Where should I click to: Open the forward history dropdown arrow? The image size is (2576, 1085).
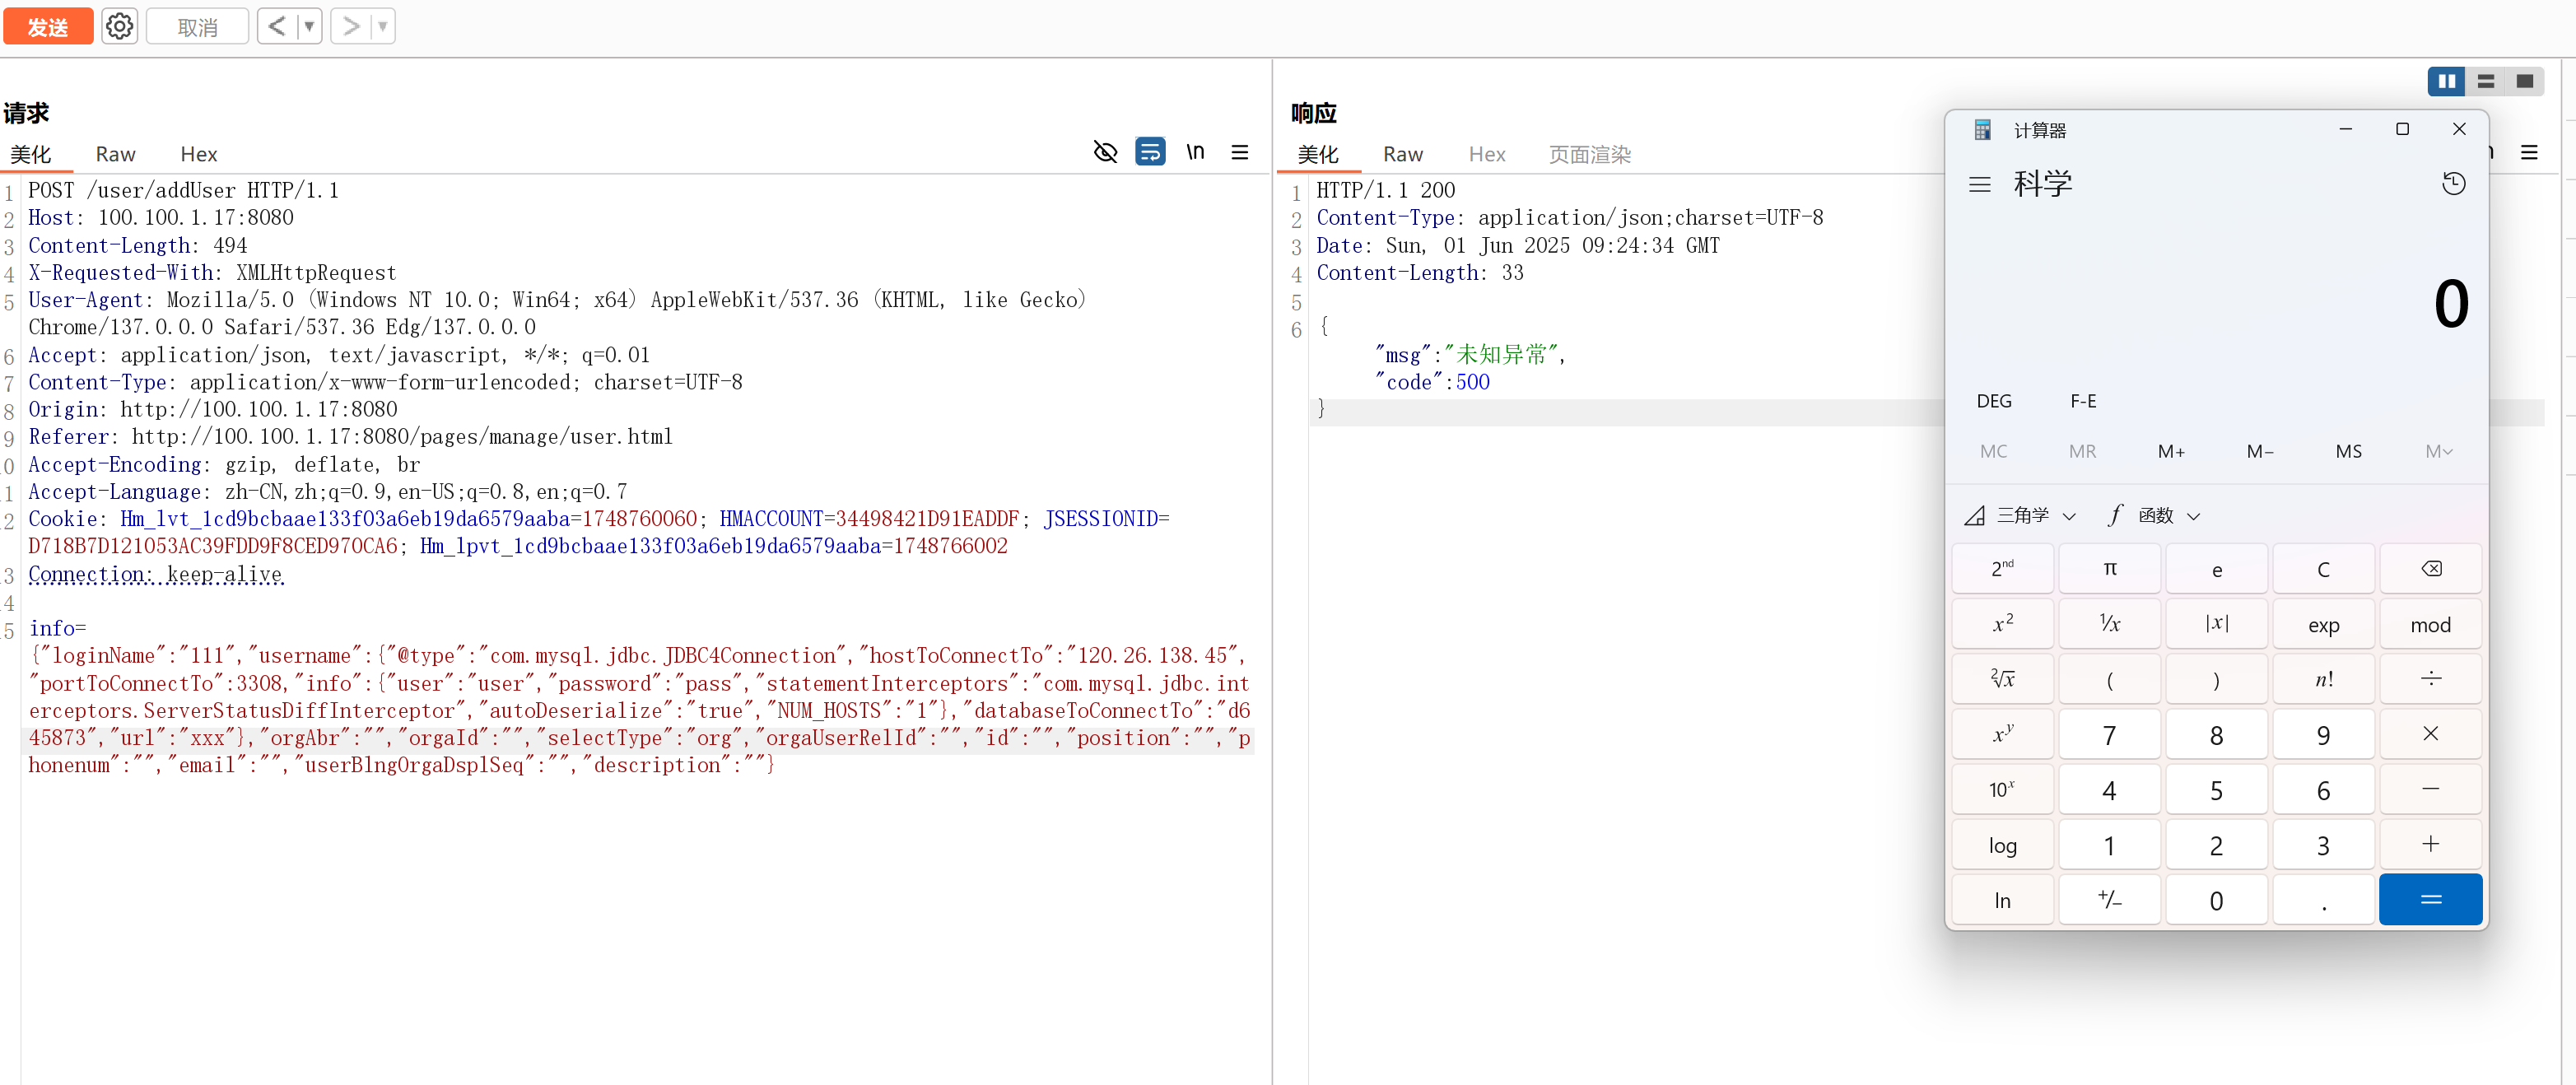click(x=383, y=26)
